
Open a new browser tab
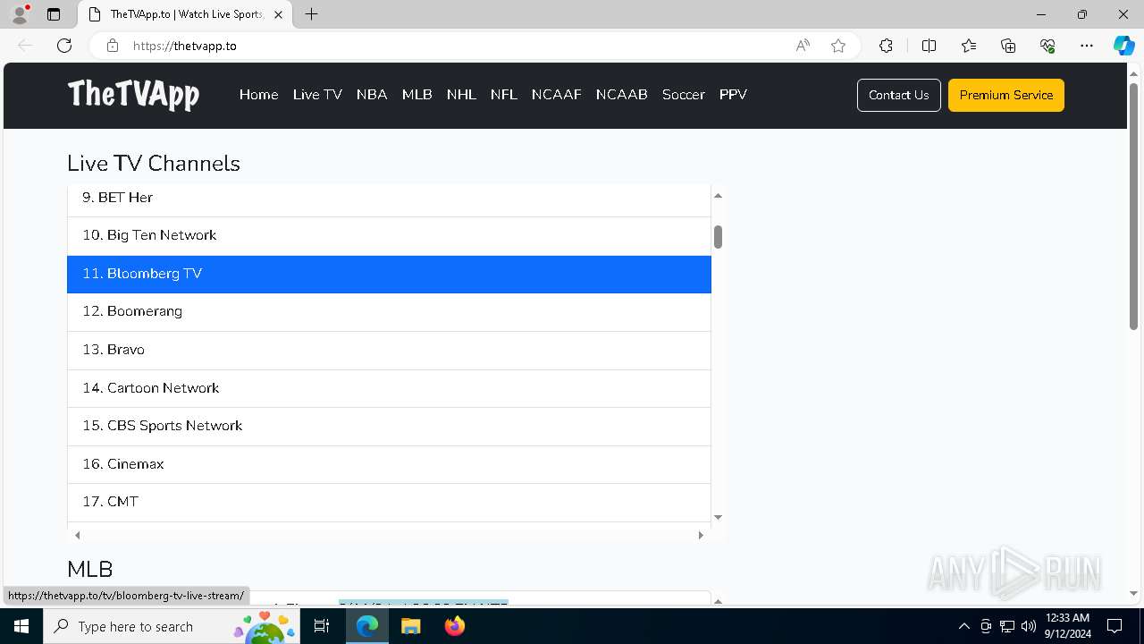[x=311, y=14]
